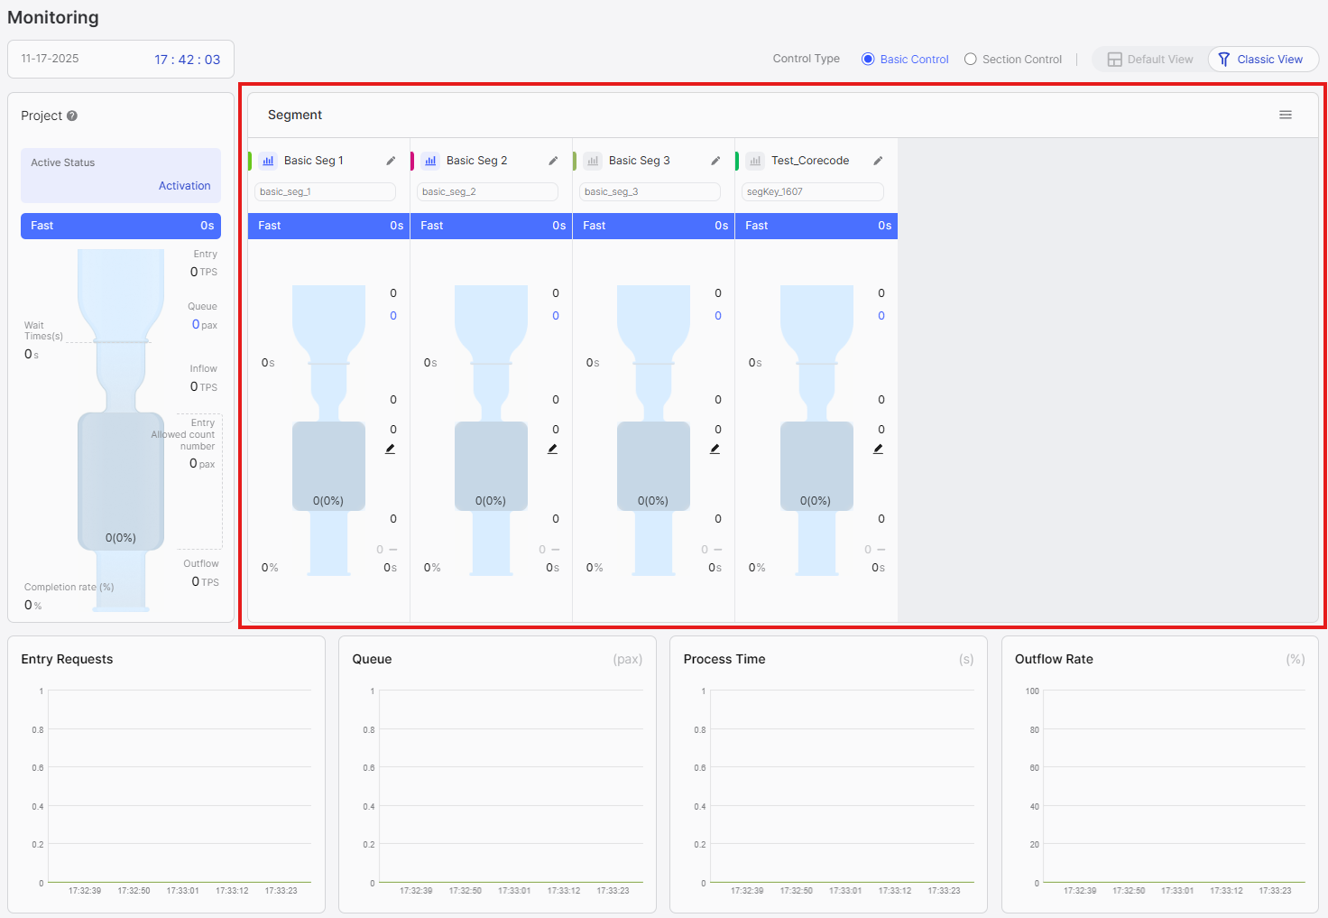The image size is (1328, 918).
Task: Open the date picker showing 11-17-2025
Action: (x=50, y=58)
